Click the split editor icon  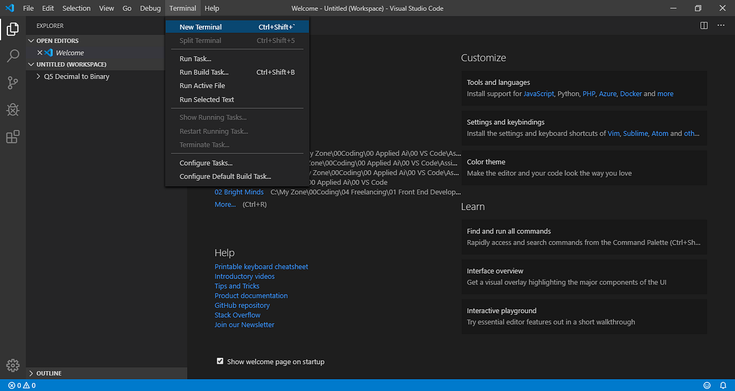(704, 25)
